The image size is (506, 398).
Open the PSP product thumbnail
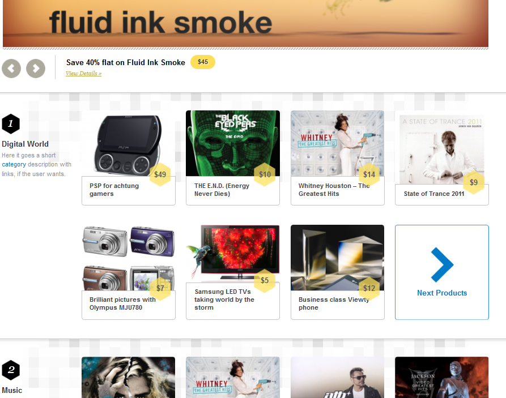click(129, 144)
